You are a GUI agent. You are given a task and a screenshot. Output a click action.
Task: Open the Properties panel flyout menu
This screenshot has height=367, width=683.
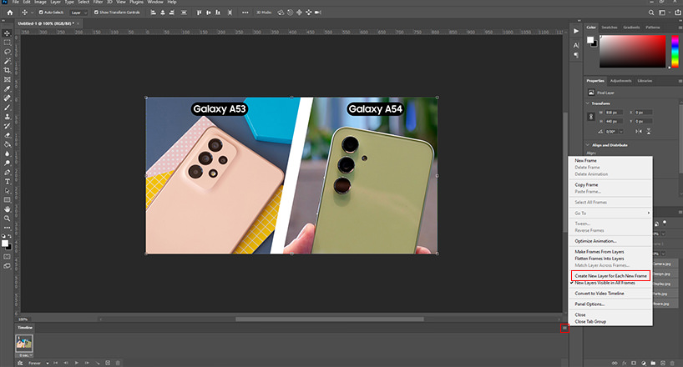pyautogui.click(x=680, y=81)
